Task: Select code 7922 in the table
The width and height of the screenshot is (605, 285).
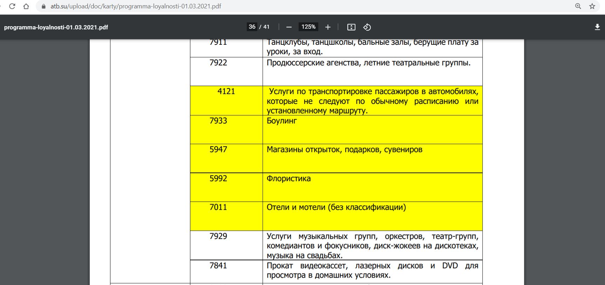Action: pos(218,63)
